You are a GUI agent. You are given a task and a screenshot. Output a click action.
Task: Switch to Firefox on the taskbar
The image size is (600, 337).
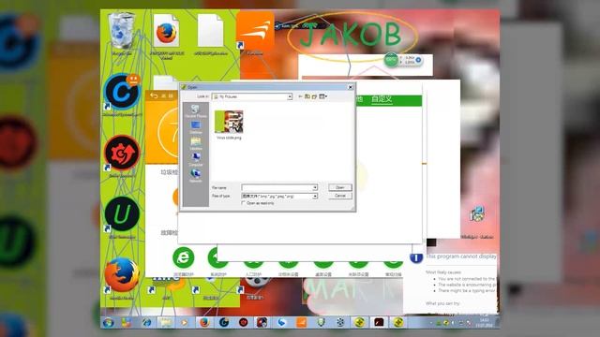pyautogui.click(x=204, y=322)
